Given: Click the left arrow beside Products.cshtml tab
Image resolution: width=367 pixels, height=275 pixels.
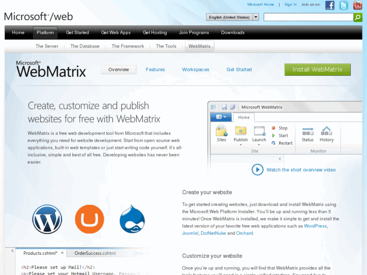Looking at the screenshot, I should point(13,251).
